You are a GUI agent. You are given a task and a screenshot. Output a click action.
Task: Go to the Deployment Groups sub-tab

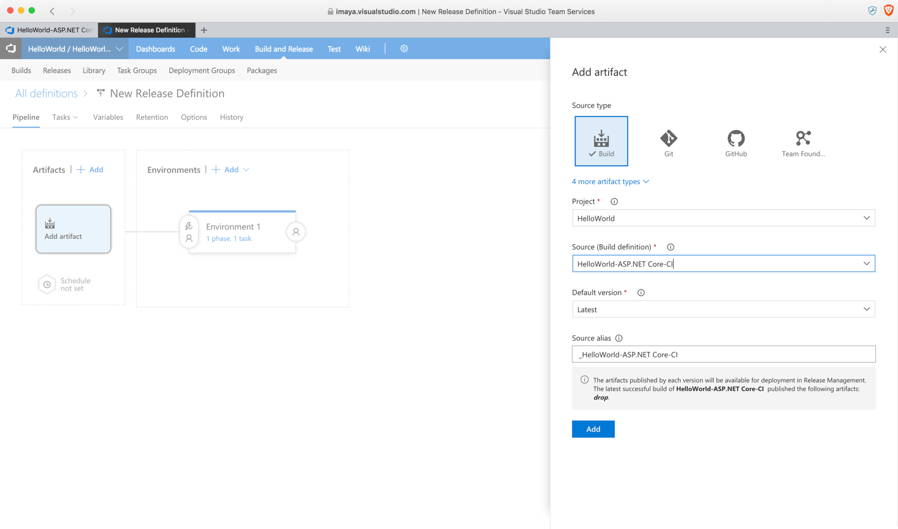click(x=202, y=70)
